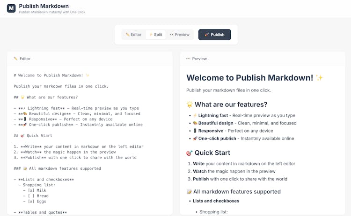The image size is (351, 216).
Task: Click the editor line '# Welcome to Publish Markdown!'
Action: click(x=51, y=75)
